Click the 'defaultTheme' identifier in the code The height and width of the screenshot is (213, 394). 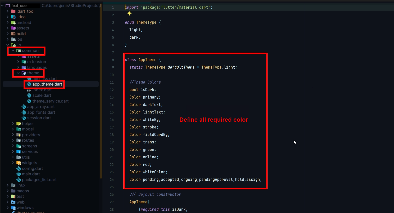click(181, 67)
